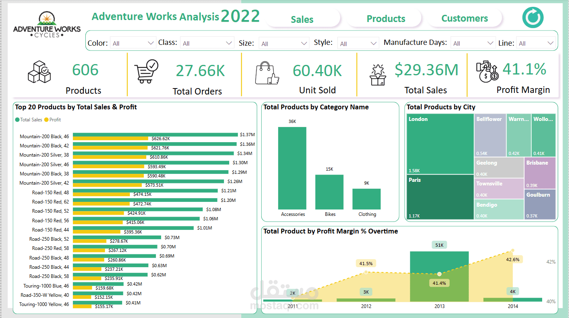Click the Total Products by Category Name title
Screen dimensions: 569x318
pyautogui.click(x=316, y=107)
